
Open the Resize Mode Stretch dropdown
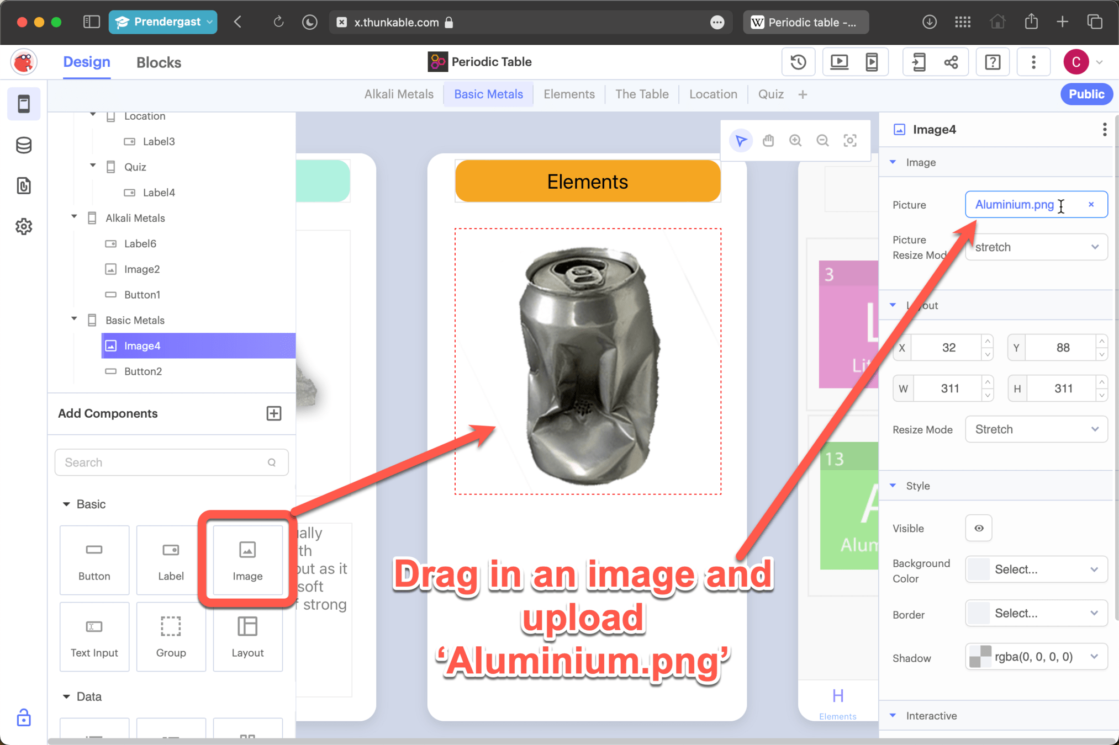tap(1036, 429)
